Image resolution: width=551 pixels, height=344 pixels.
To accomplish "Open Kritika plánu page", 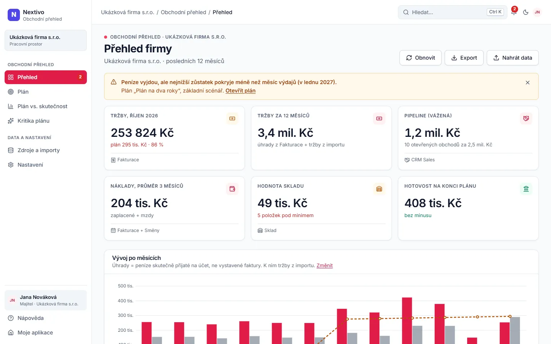I will point(46,121).
